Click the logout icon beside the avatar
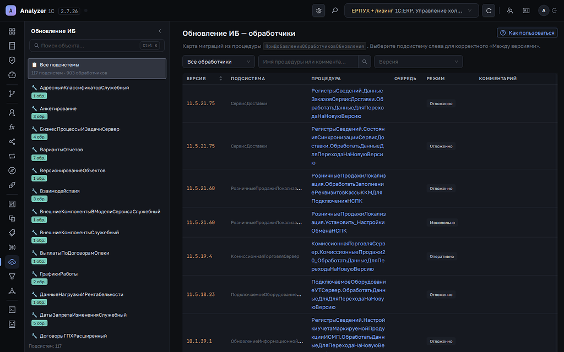The image size is (564, 352). pos(554,11)
